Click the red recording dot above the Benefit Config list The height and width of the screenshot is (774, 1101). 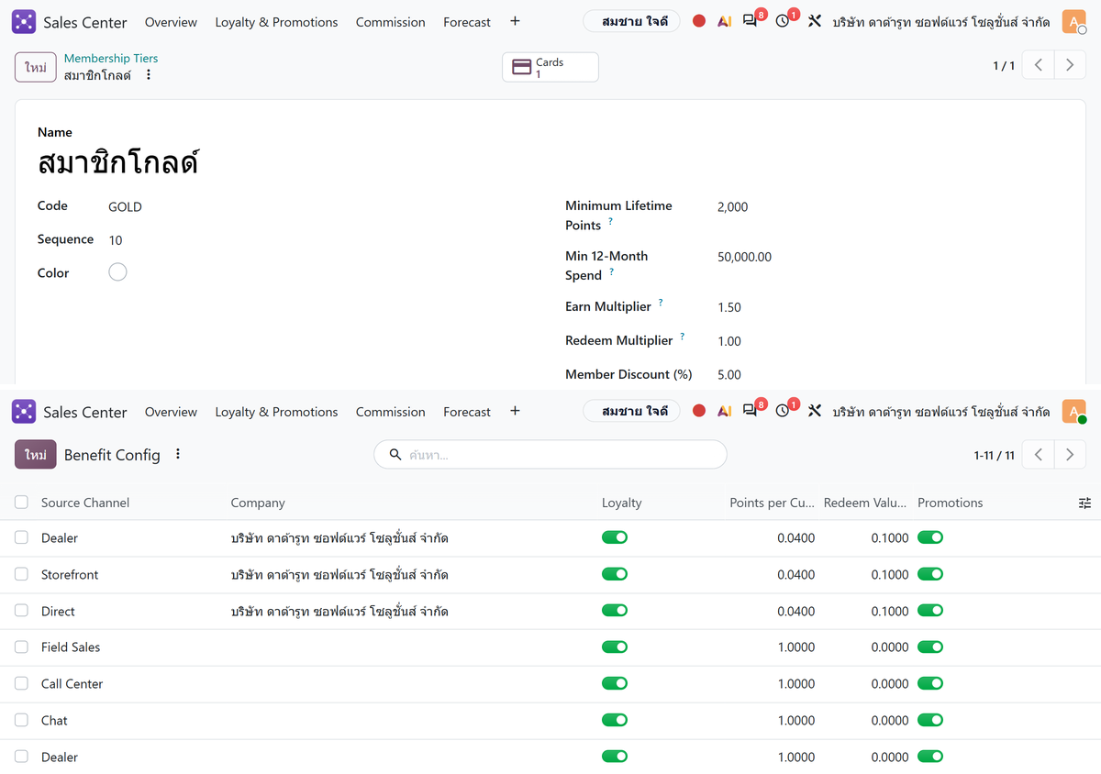[x=699, y=411]
